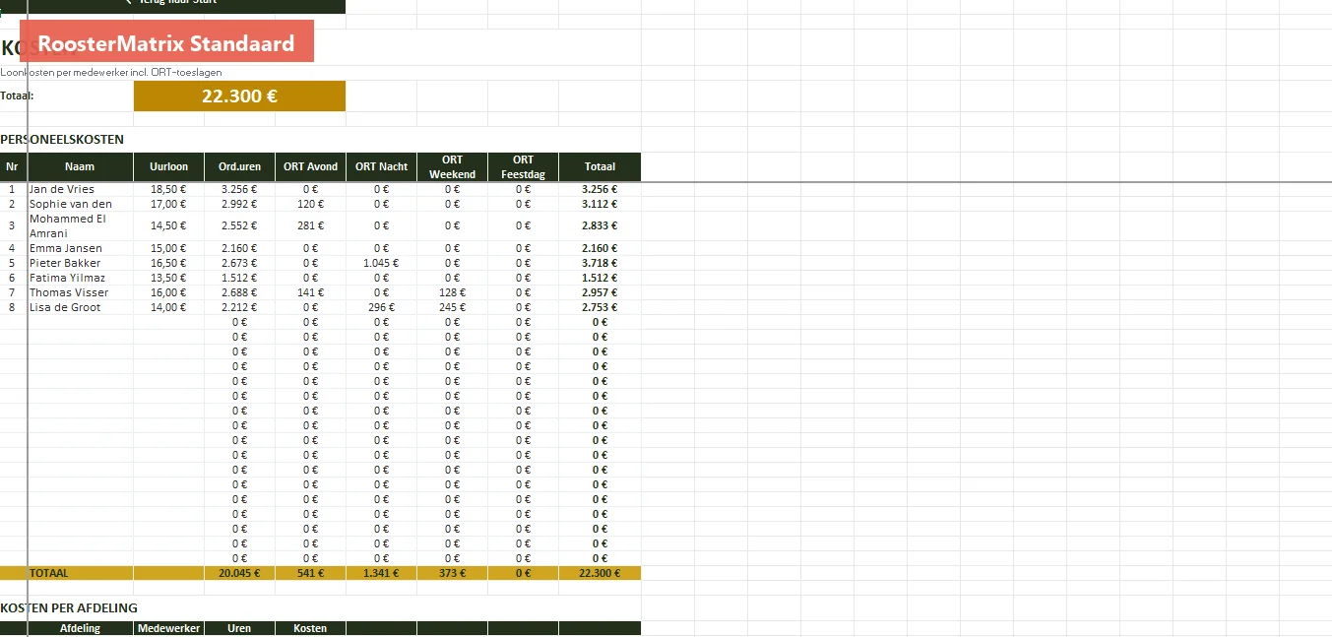Select Thomas Visser's ORT Weekend value 128 €

452,292
